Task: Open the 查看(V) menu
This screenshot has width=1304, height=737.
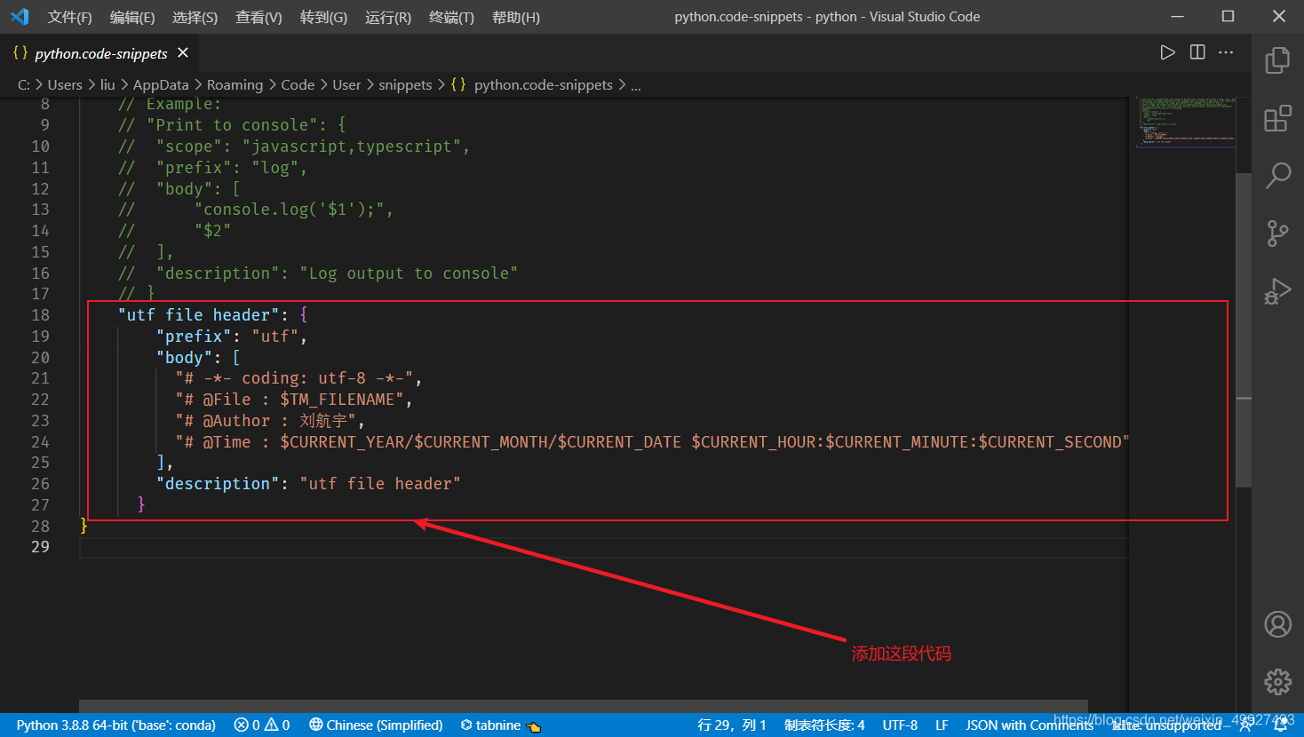Action: (x=258, y=17)
